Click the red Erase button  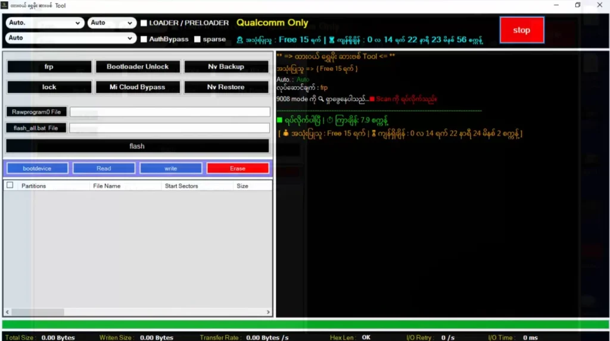click(x=238, y=168)
